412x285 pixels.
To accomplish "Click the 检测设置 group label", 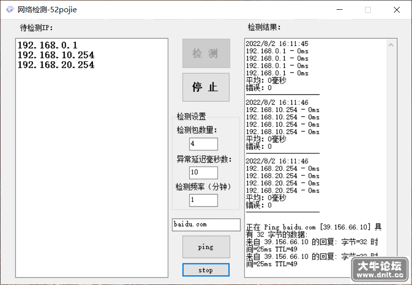I will 191,116.
